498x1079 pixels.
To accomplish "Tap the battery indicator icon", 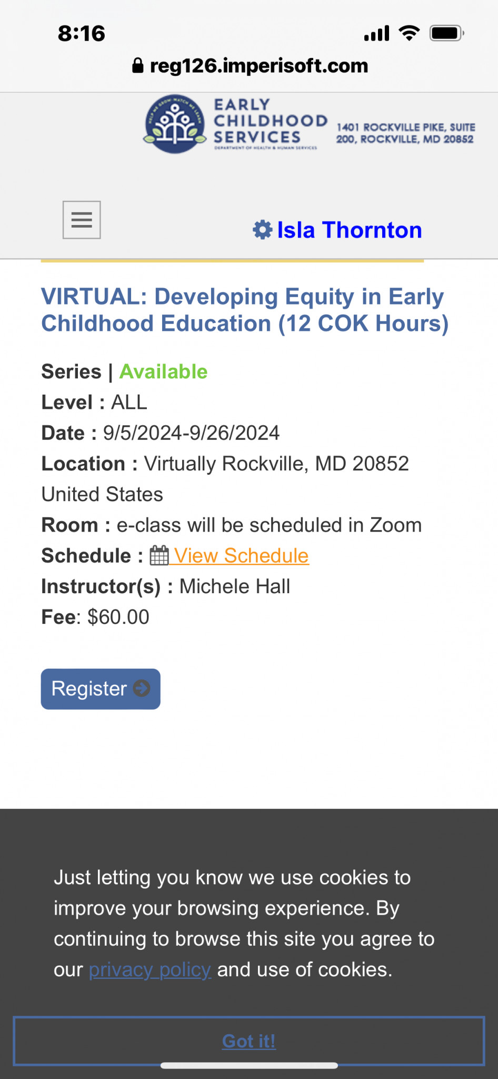I will pyautogui.click(x=446, y=33).
